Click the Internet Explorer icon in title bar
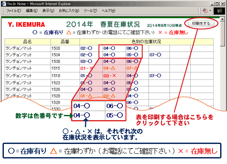This screenshot has height=164, width=227. pos(4,4)
